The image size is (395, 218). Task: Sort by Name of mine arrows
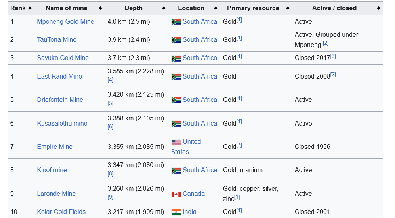tap(100, 8)
